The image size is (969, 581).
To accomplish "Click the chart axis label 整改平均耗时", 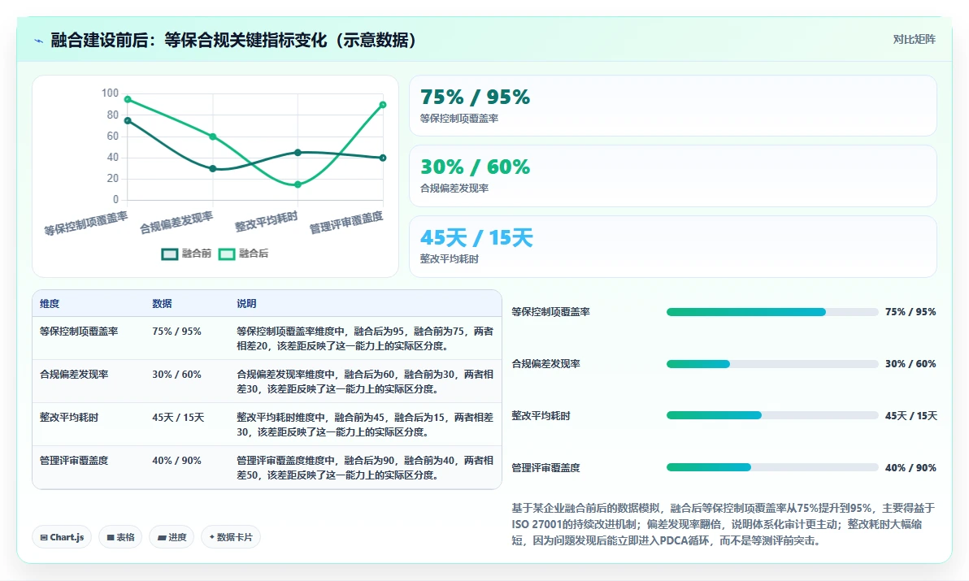I will [267, 222].
